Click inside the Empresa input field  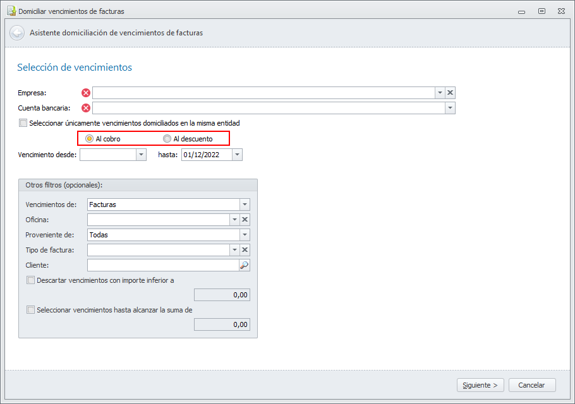(x=263, y=93)
